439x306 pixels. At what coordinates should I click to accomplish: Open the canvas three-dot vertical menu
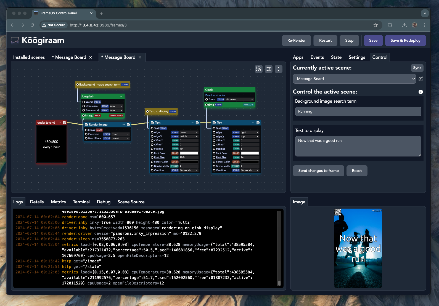pyautogui.click(x=278, y=69)
